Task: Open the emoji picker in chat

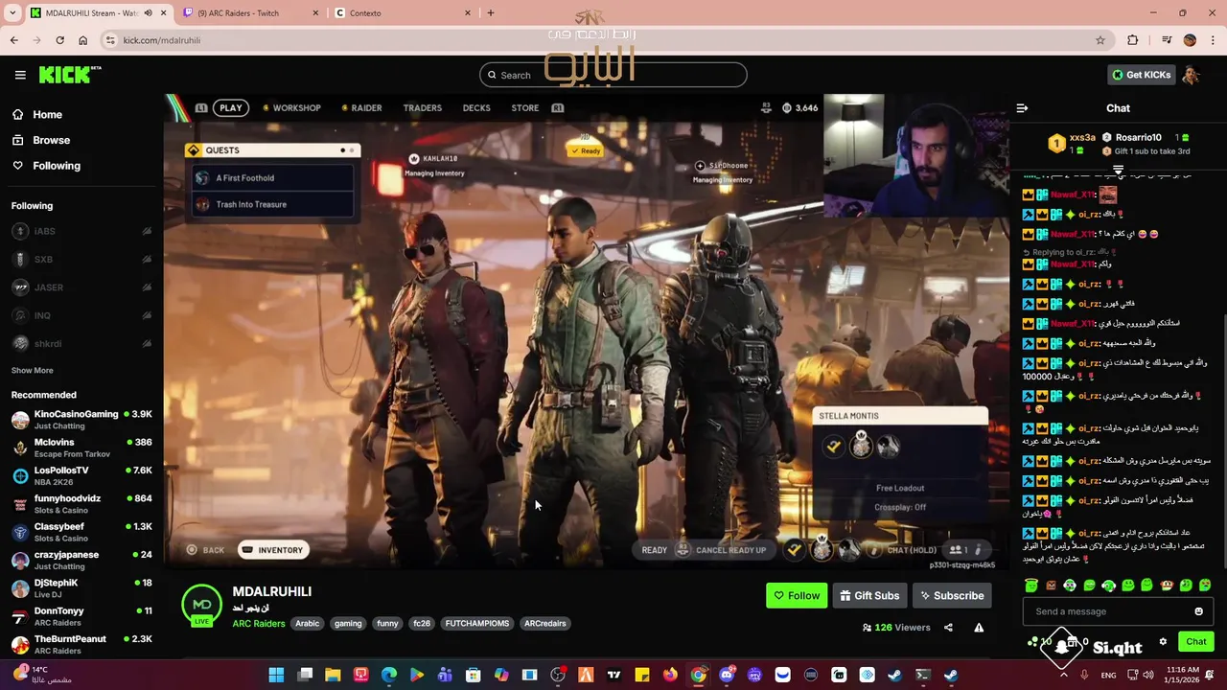Action: [1198, 611]
